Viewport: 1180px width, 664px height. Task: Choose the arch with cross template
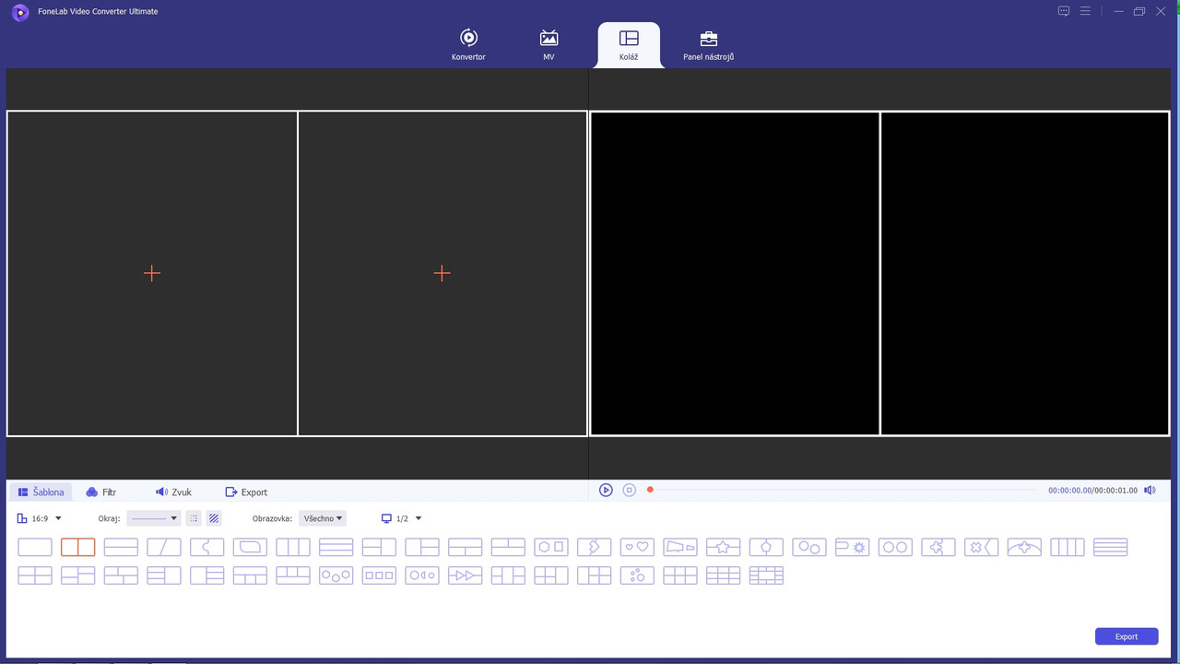coord(1024,547)
